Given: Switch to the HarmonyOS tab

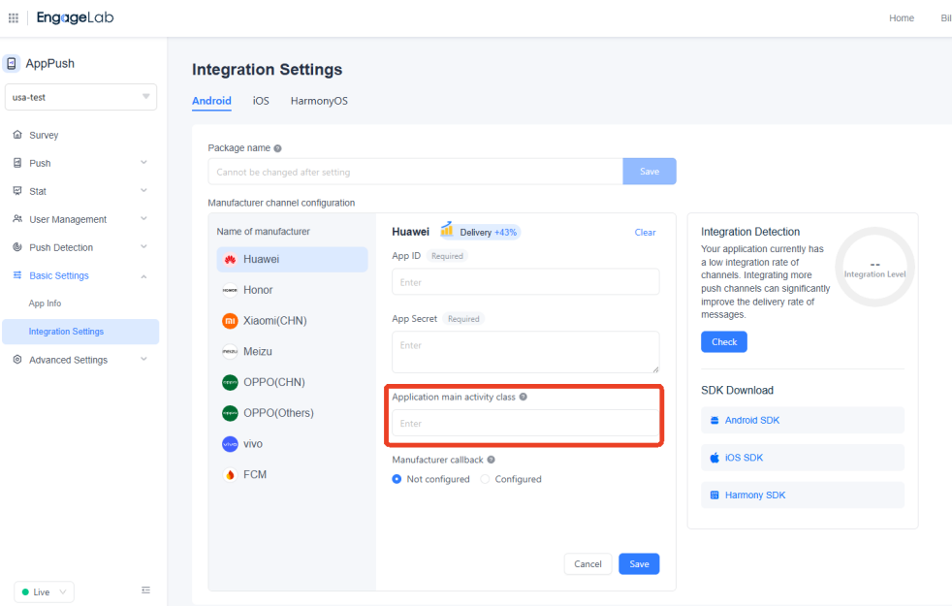Looking at the screenshot, I should [x=319, y=101].
